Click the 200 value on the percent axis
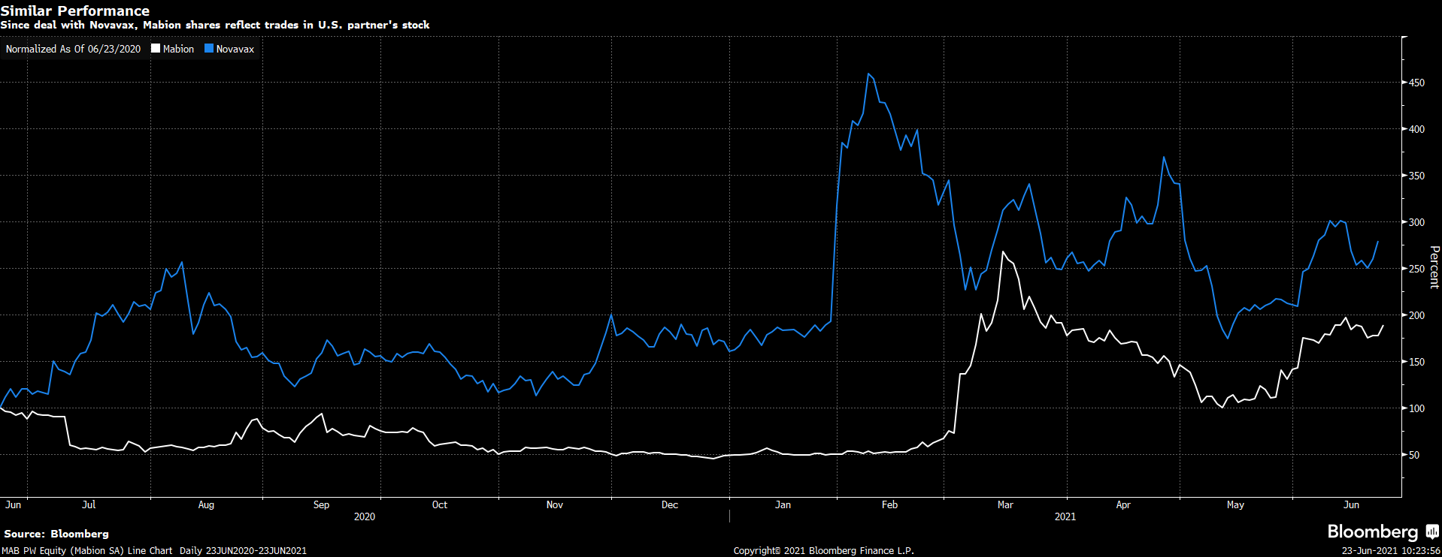Viewport: 1442px width, 557px height. [1416, 315]
